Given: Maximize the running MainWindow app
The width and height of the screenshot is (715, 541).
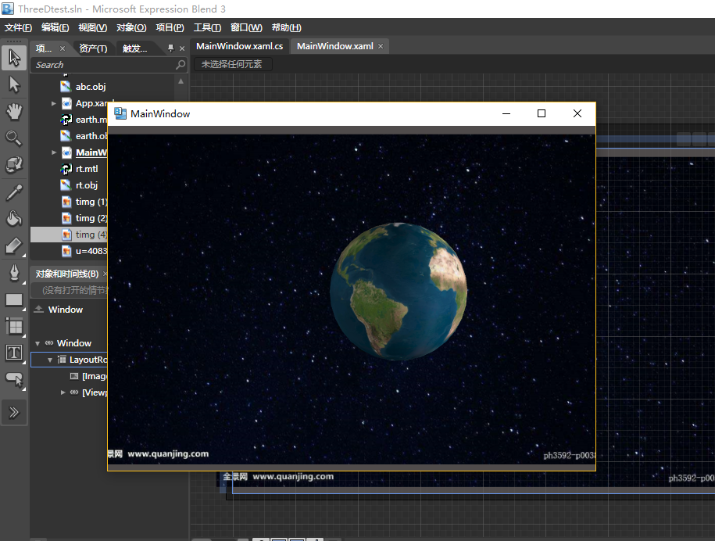Looking at the screenshot, I should click(x=542, y=113).
